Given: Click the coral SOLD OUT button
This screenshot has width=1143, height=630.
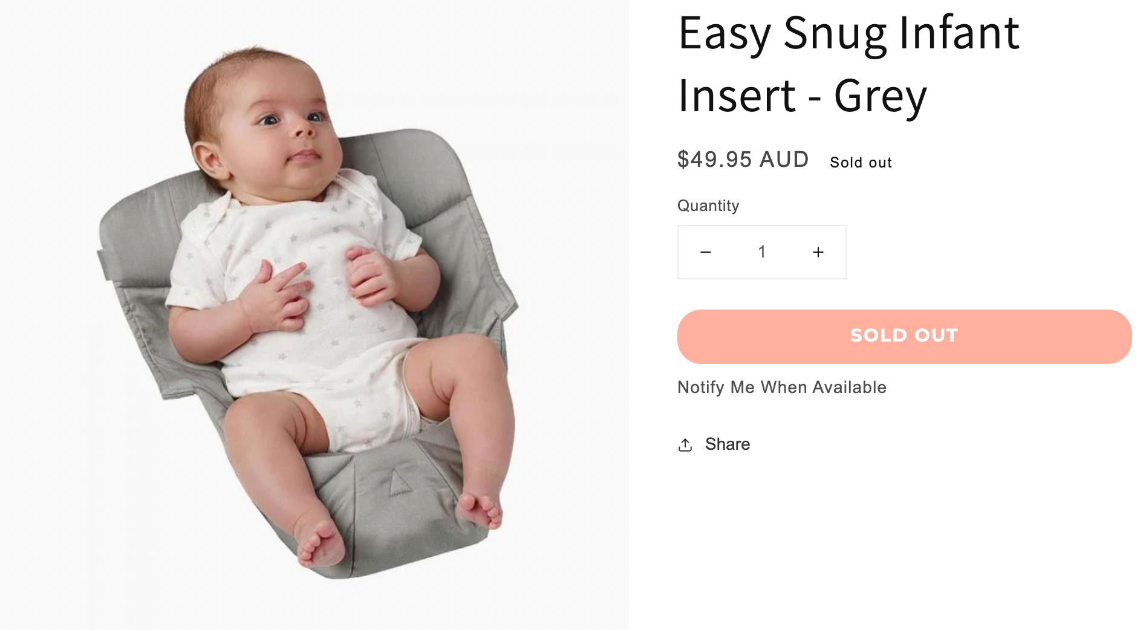Looking at the screenshot, I should [904, 336].
